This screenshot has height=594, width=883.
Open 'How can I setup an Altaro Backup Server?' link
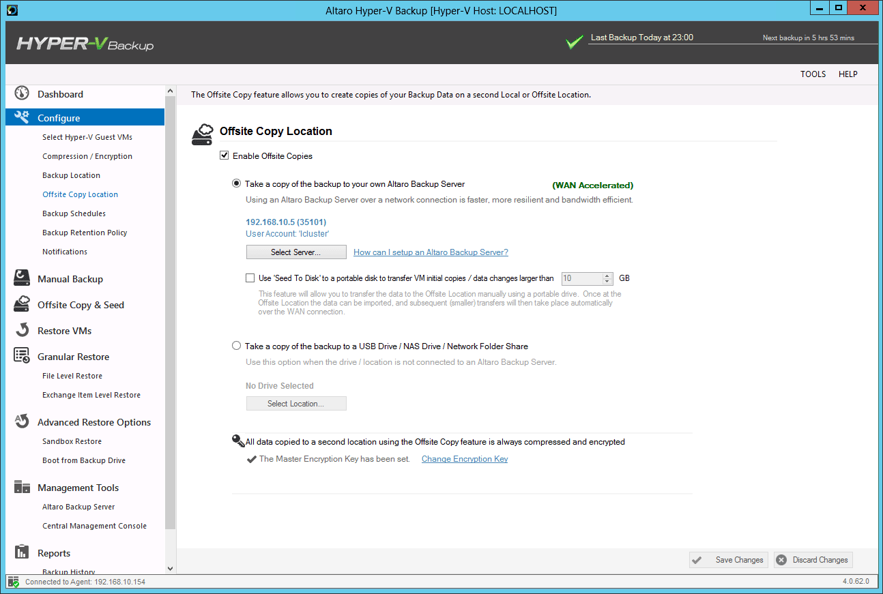(x=431, y=252)
